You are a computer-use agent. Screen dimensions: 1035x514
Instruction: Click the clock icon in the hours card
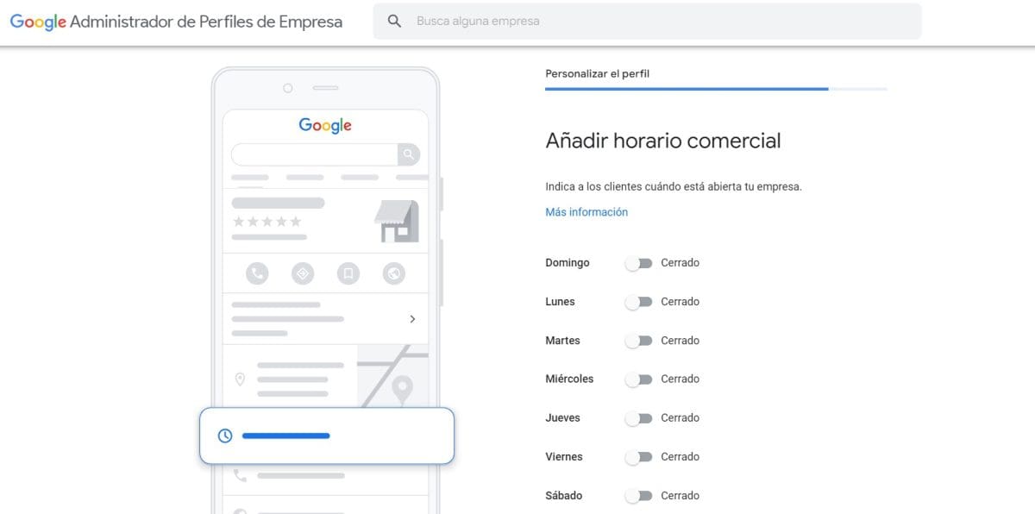[225, 436]
